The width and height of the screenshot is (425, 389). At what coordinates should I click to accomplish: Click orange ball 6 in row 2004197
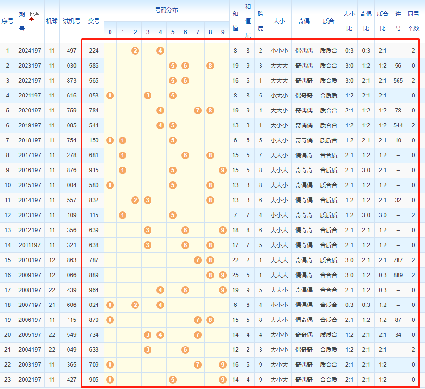(185, 350)
